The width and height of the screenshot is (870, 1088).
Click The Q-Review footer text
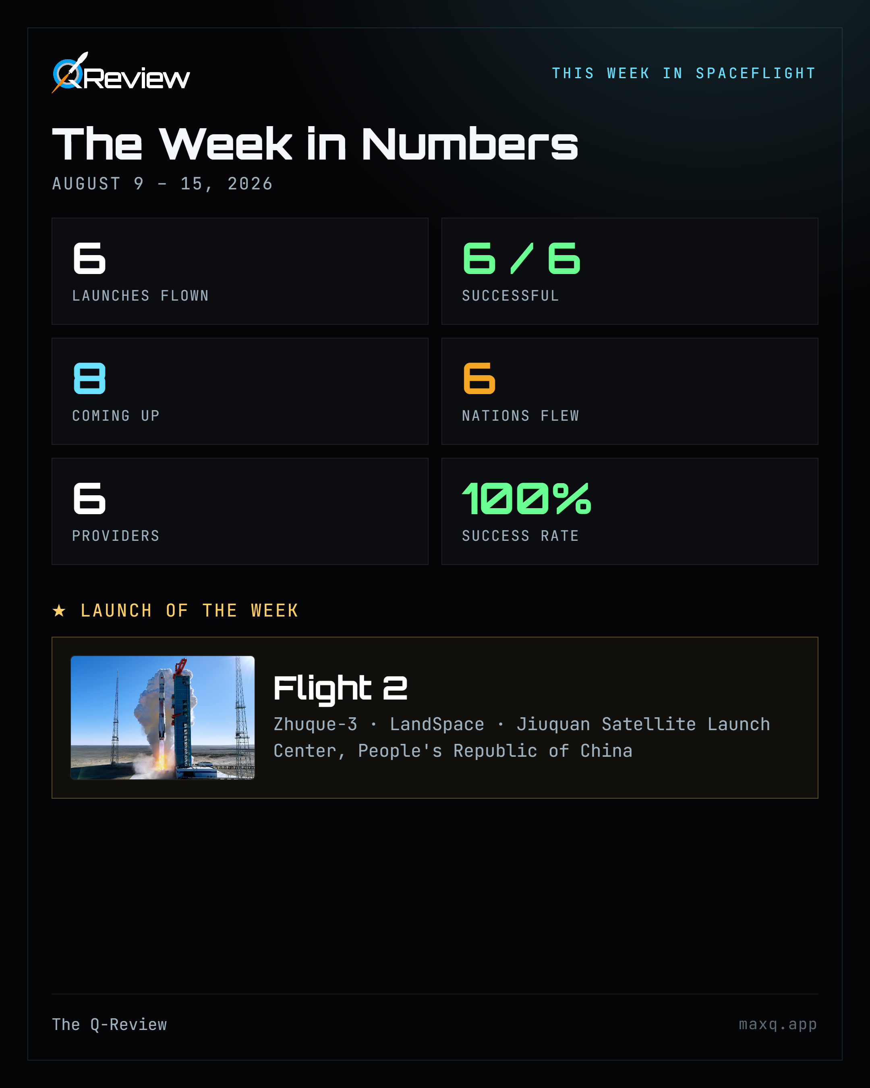(x=110, y=1024)
